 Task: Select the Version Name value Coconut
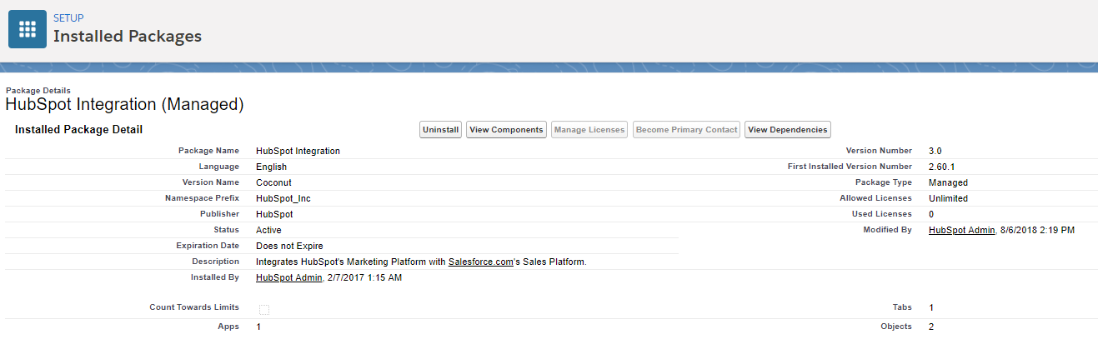point(274,182)
